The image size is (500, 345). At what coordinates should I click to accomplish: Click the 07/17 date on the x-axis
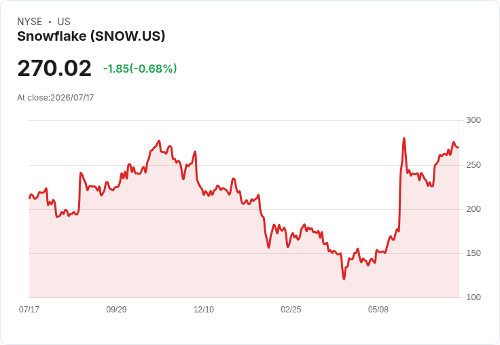29,309
